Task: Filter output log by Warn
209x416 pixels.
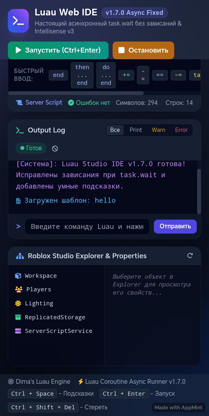Action: click(x=158, y=130)
